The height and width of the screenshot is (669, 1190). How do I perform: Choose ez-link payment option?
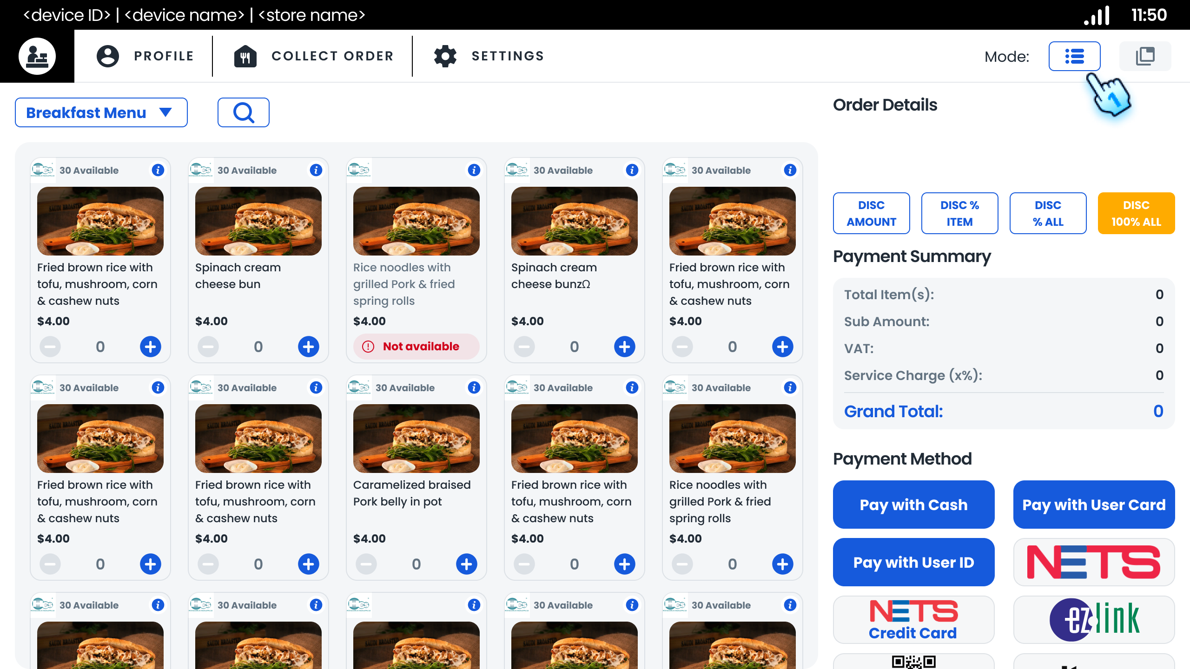pos(1094,619)
